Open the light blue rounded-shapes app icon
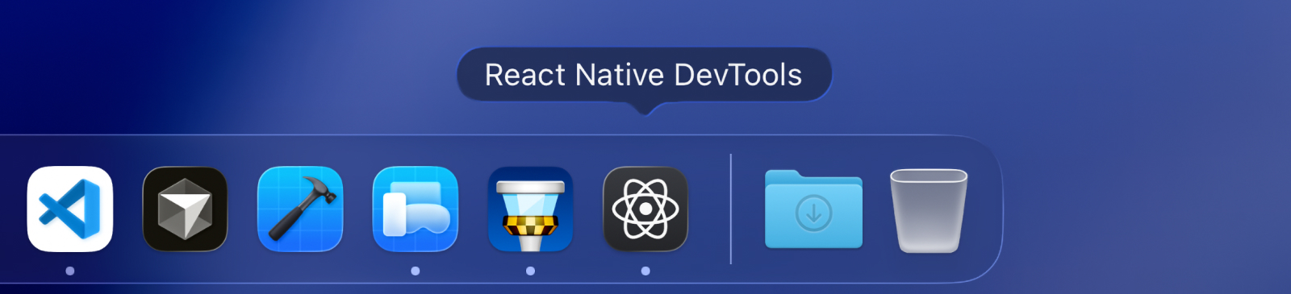1291x294 pixels. coord(416,209)
